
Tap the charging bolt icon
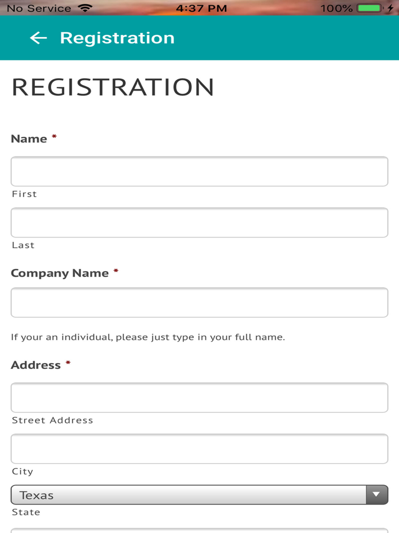click(390, 8)
